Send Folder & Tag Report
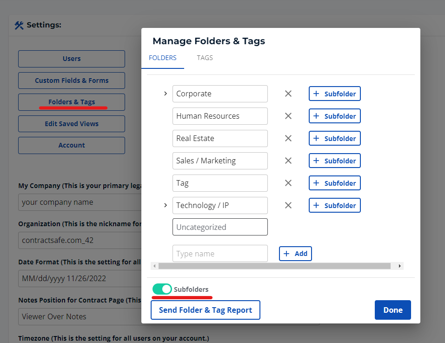The image size is (445, 343). coord(205,310)
